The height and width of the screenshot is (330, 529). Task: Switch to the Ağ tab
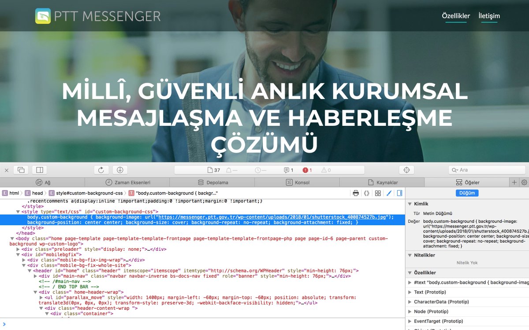(42, 182)
